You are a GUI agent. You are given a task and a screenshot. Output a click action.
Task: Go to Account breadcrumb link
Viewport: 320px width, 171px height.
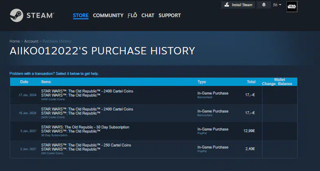[31, 41]
